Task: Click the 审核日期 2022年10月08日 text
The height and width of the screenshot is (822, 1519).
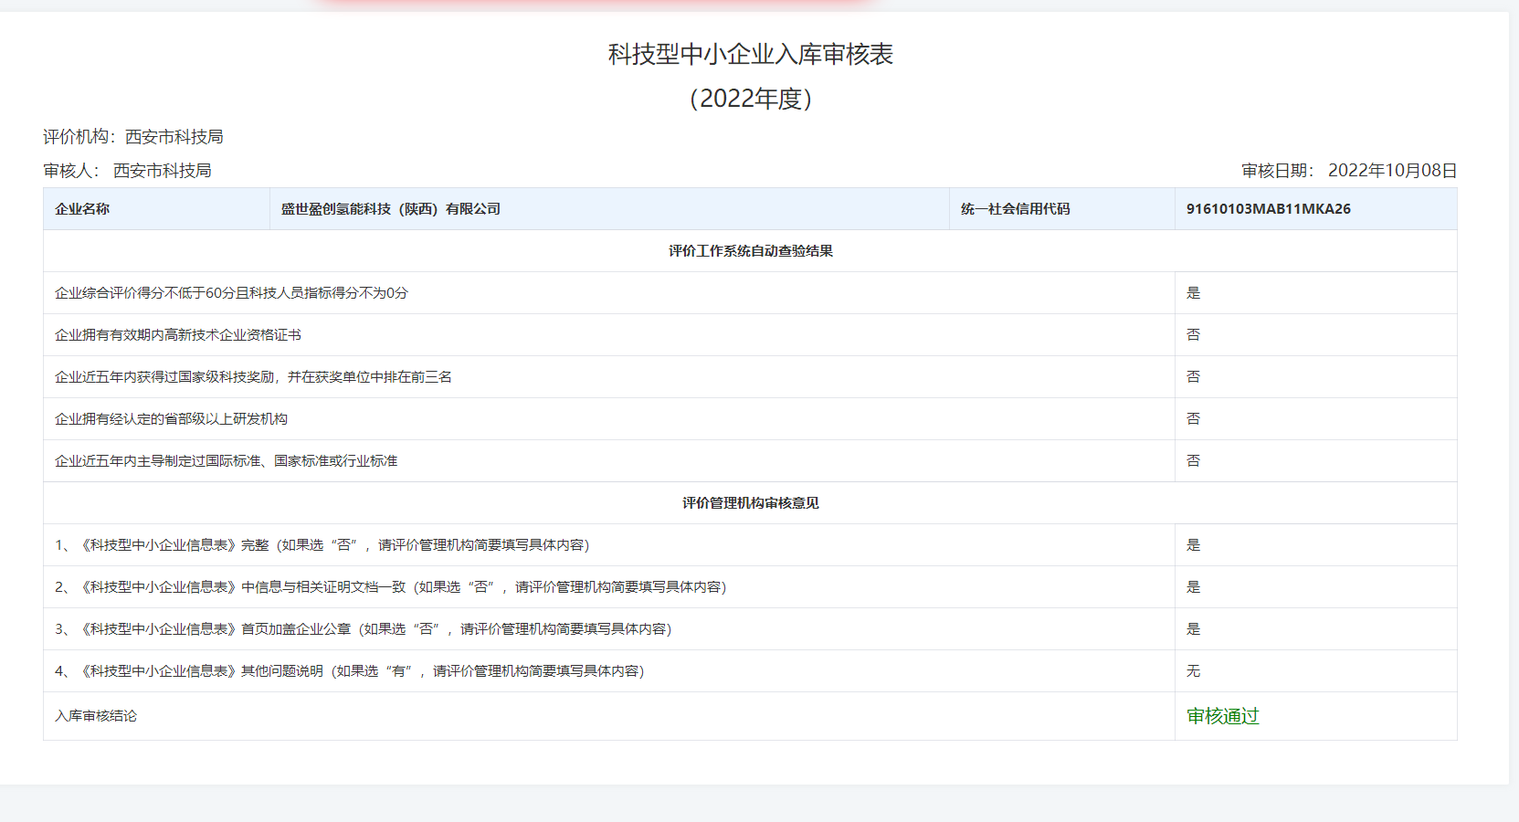Action: tap(1349, 171)
